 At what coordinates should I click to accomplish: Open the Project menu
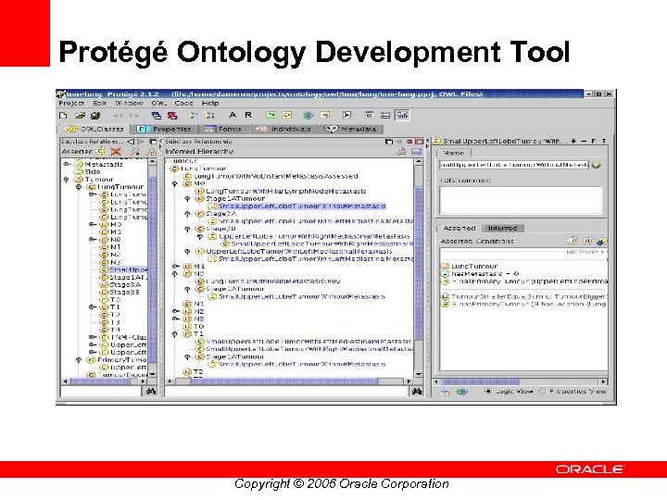click(x=71, y=104)
